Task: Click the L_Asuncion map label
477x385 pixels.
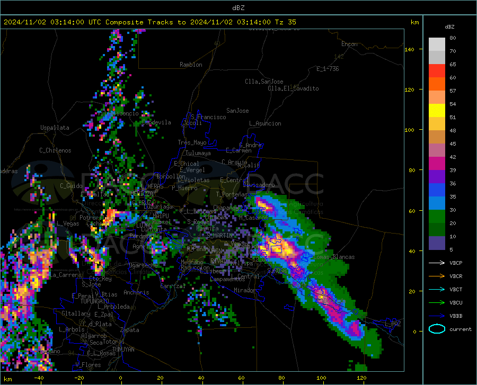Action: [x=265, y=123]
